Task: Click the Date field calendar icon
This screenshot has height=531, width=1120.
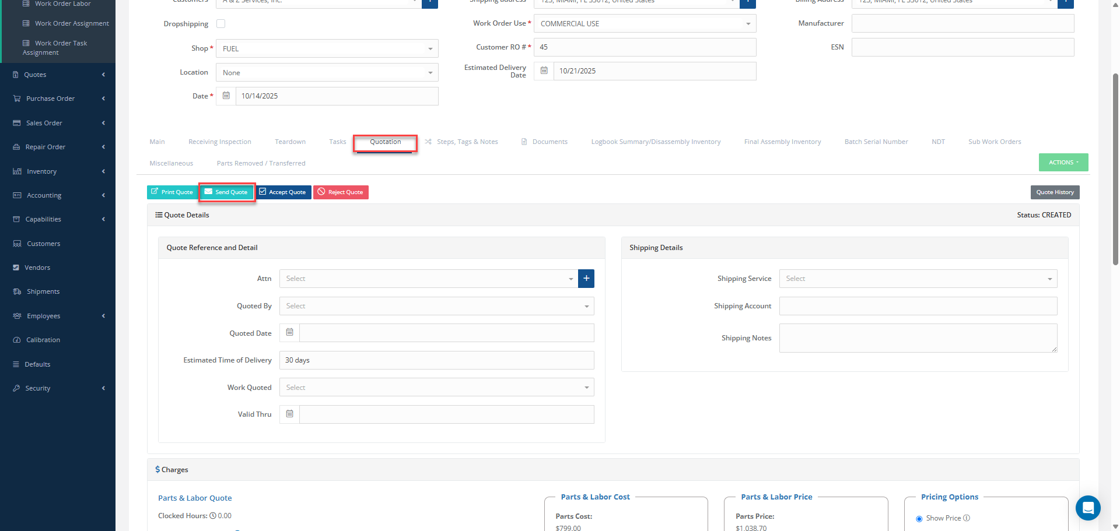Action: coord(226,96)
